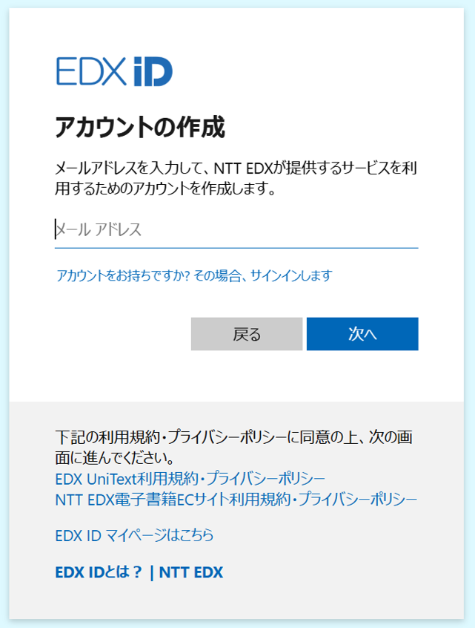Click the blue 次へ button
This screenshot has height=628, width=475.
362,334
